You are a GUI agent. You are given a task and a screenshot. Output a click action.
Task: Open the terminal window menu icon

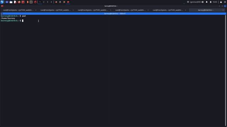pos(2,6)
